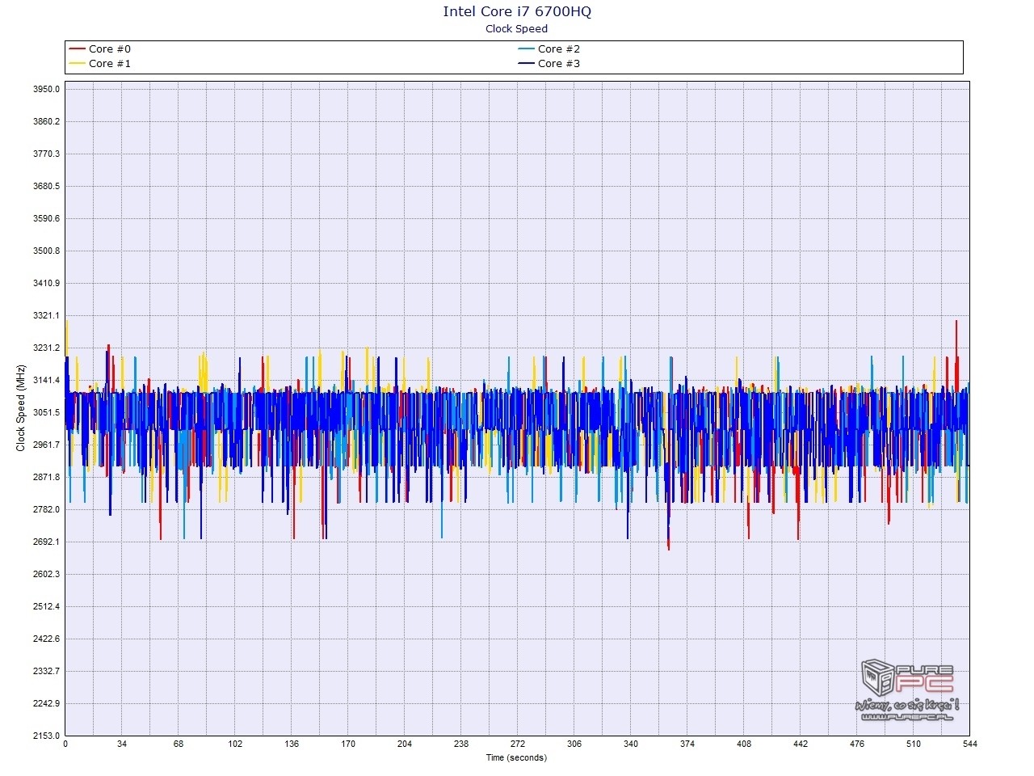Click the 510 time axis tick label
The image size is (1034, 776).
(914, 744)
